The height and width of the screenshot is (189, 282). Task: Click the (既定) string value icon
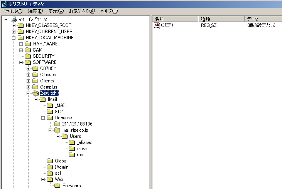(157, 25)
